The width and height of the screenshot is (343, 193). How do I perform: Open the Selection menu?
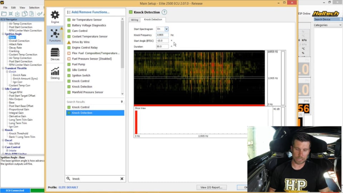[x=34, y=8]
